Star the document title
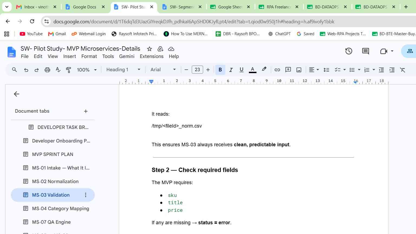This screenshot has width=416, height=234. [x=149, y=49]
